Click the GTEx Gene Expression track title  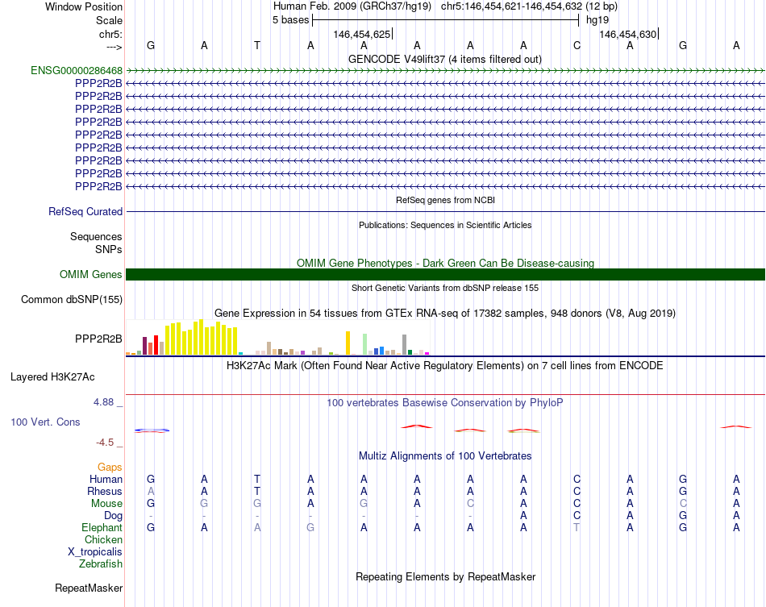(445, 313)
